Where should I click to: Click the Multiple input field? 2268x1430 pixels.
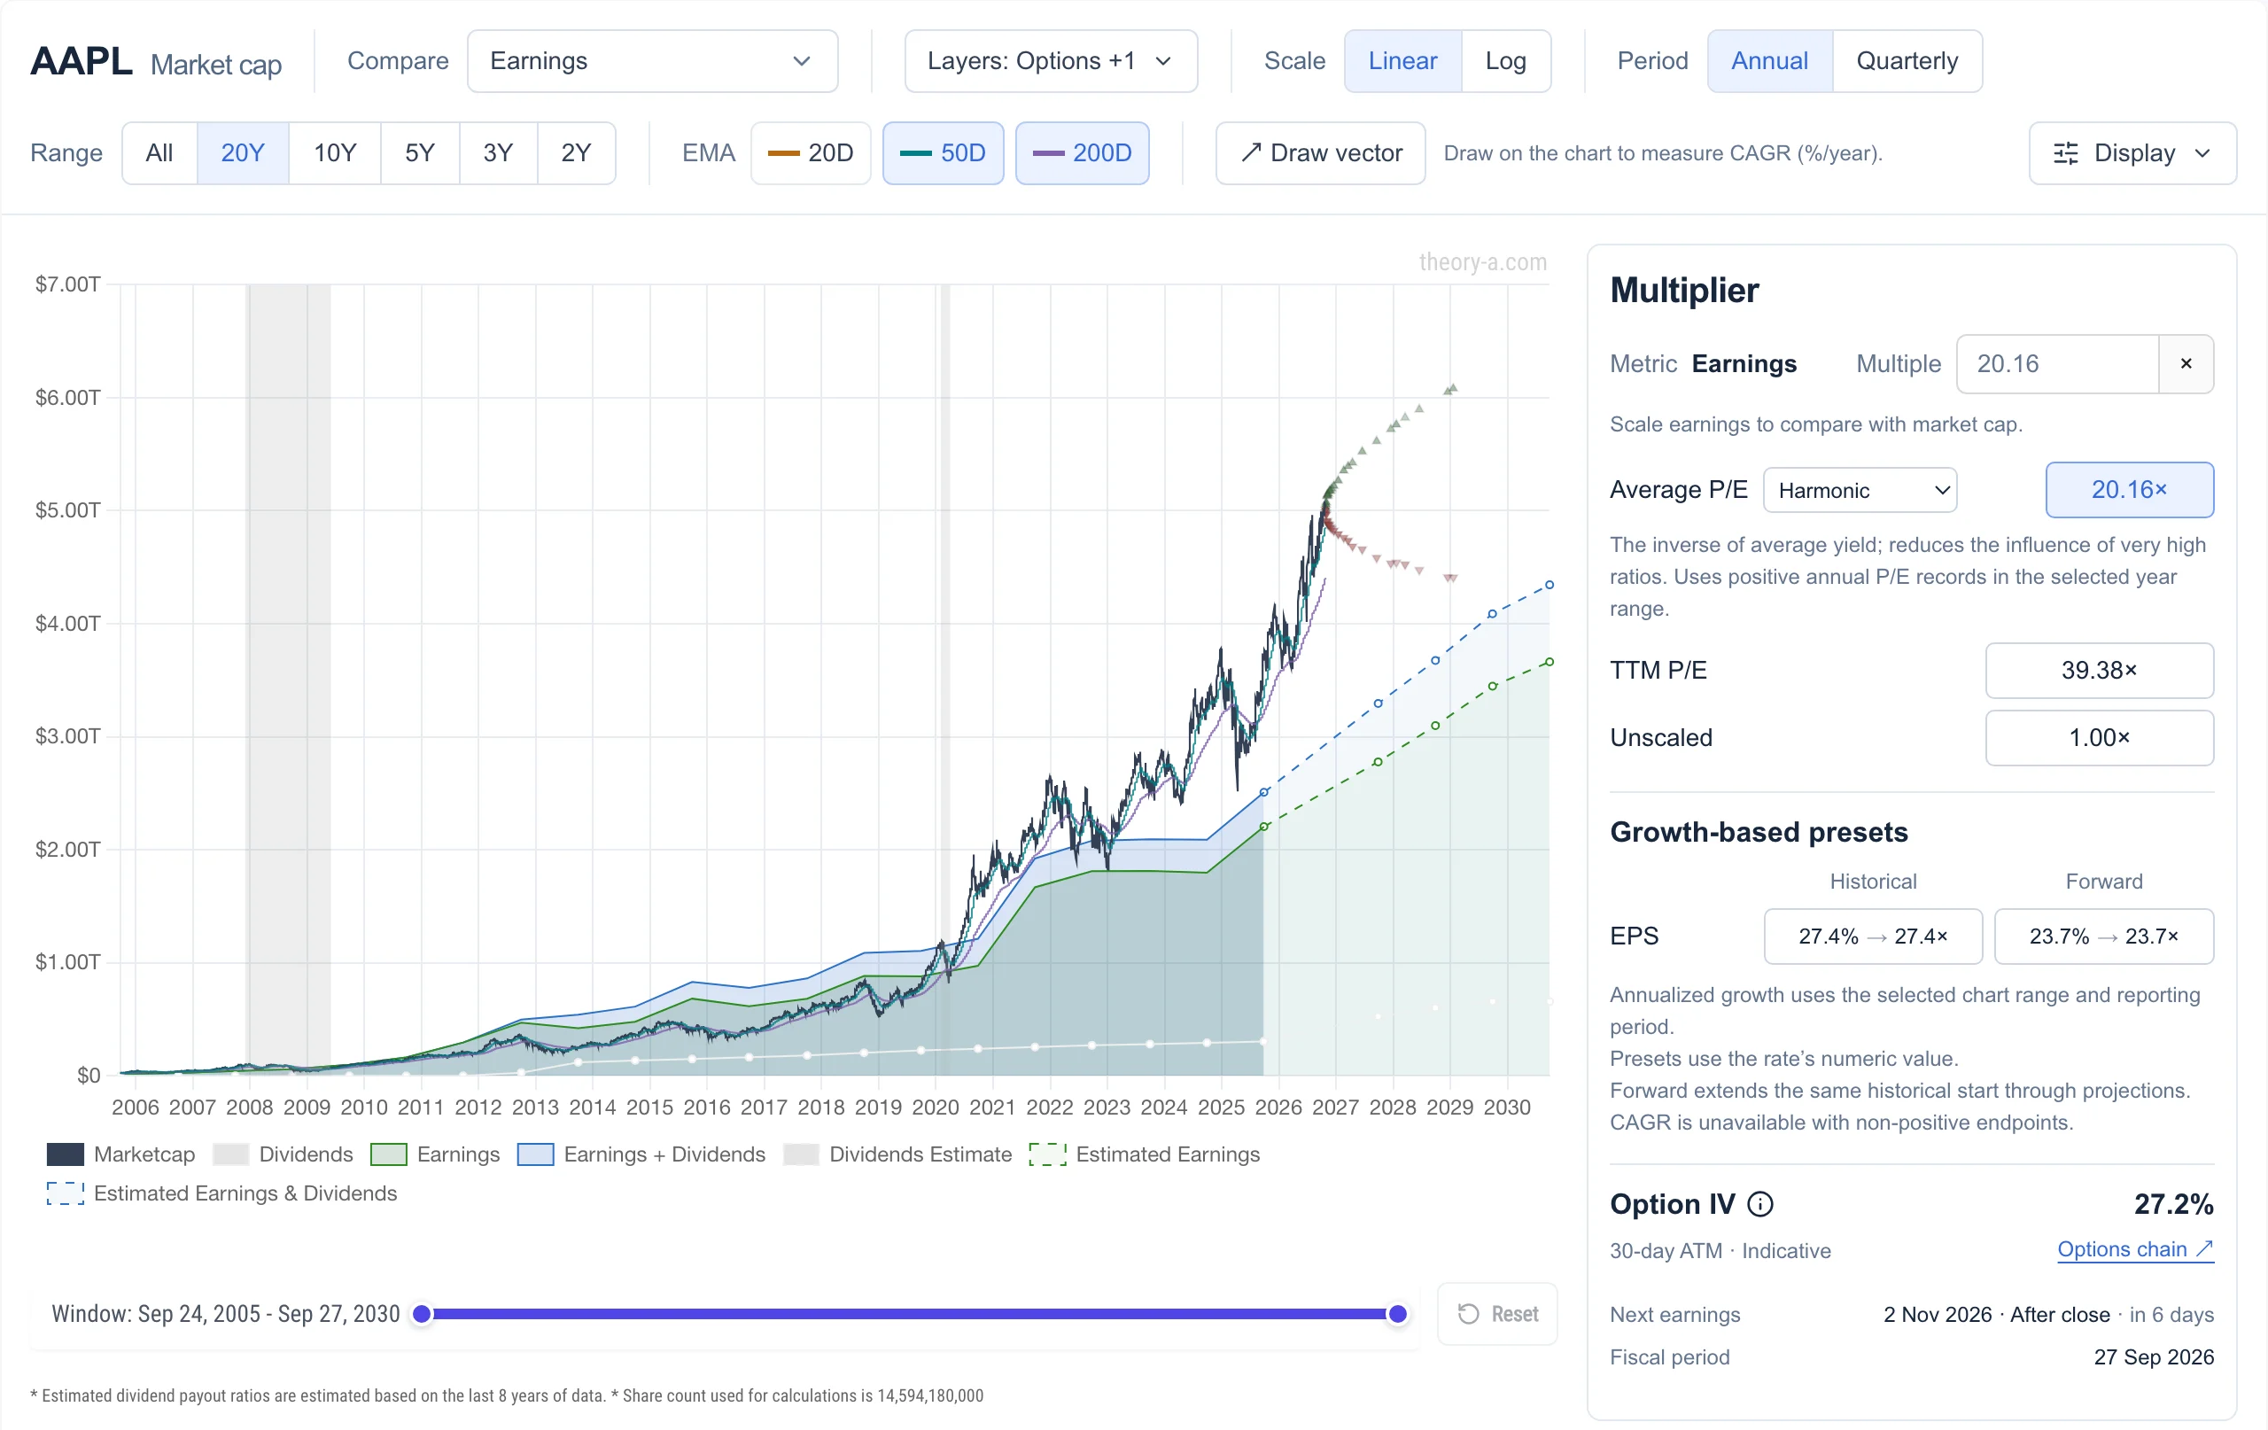tap(2057, 363)
